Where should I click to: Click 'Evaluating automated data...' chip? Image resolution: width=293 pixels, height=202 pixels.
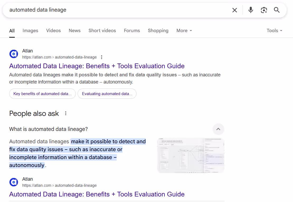pos(107,94)
